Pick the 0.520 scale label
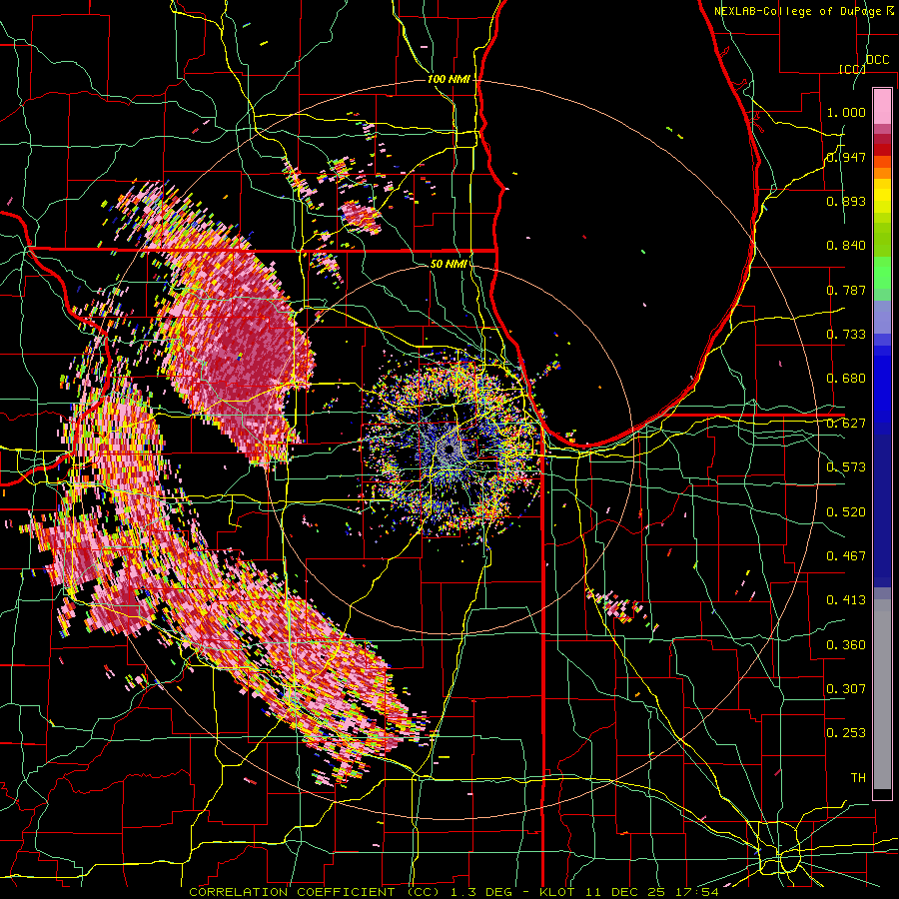 [846, 512]
